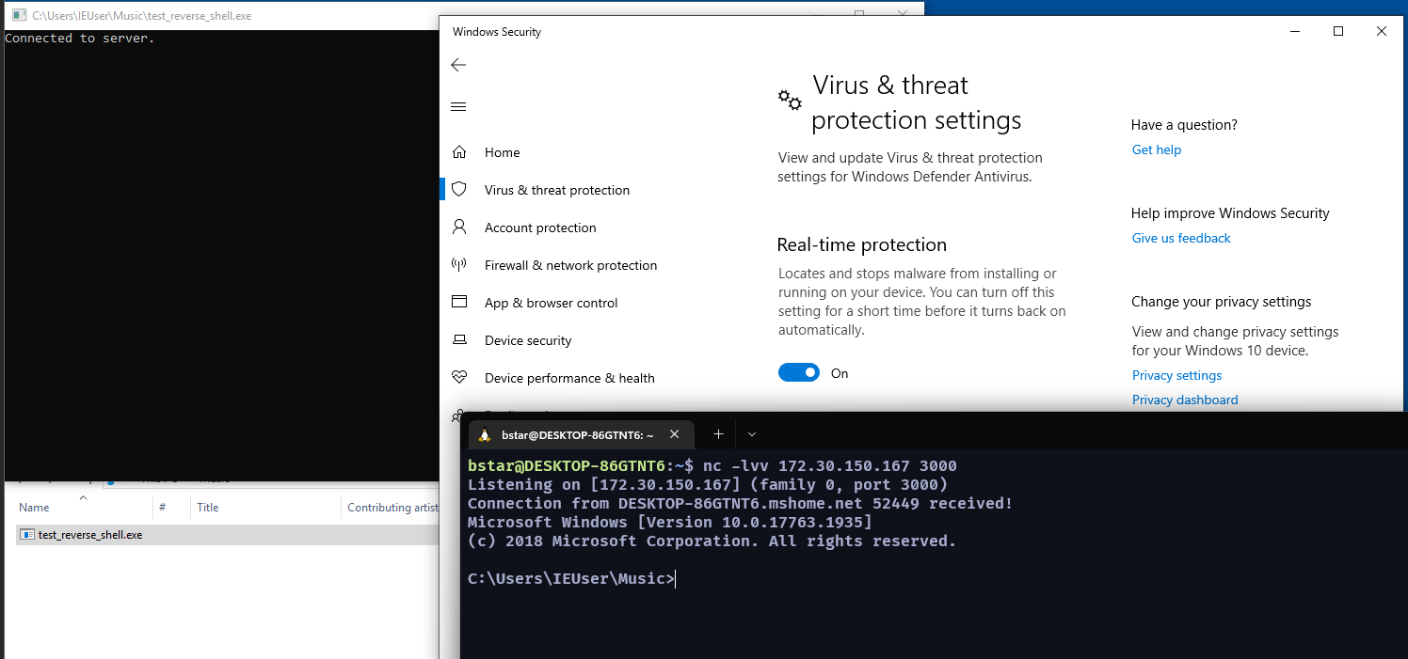1408x659 pixels.
Task: Open the Windows Security hamburger menu
Action: 458,106
